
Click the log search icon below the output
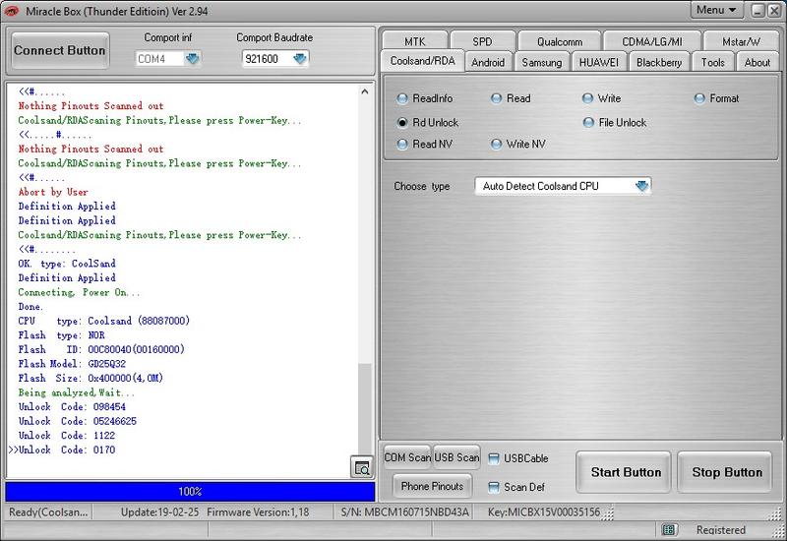point(361,466)
